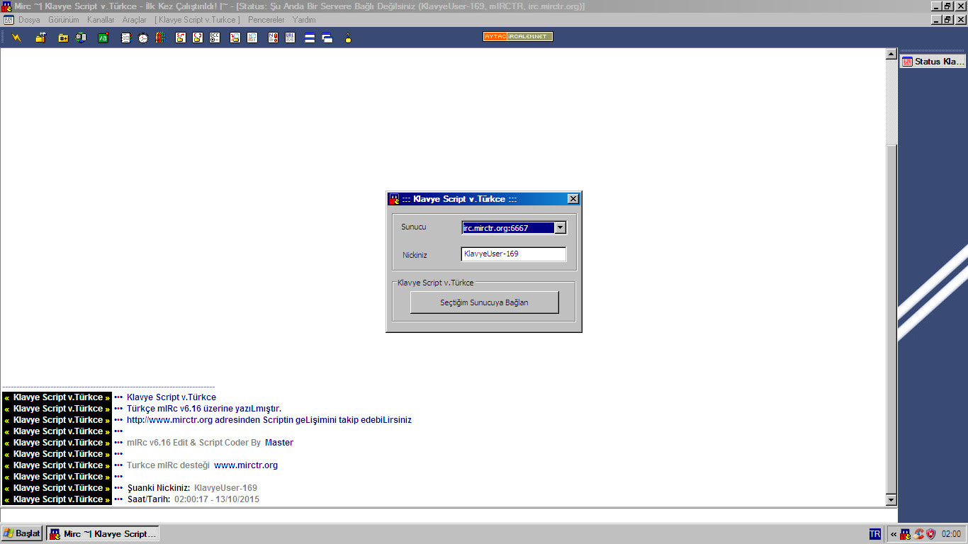Open Received Files icon
This screenshot has height=544, width=968.
tap(235, 38)
